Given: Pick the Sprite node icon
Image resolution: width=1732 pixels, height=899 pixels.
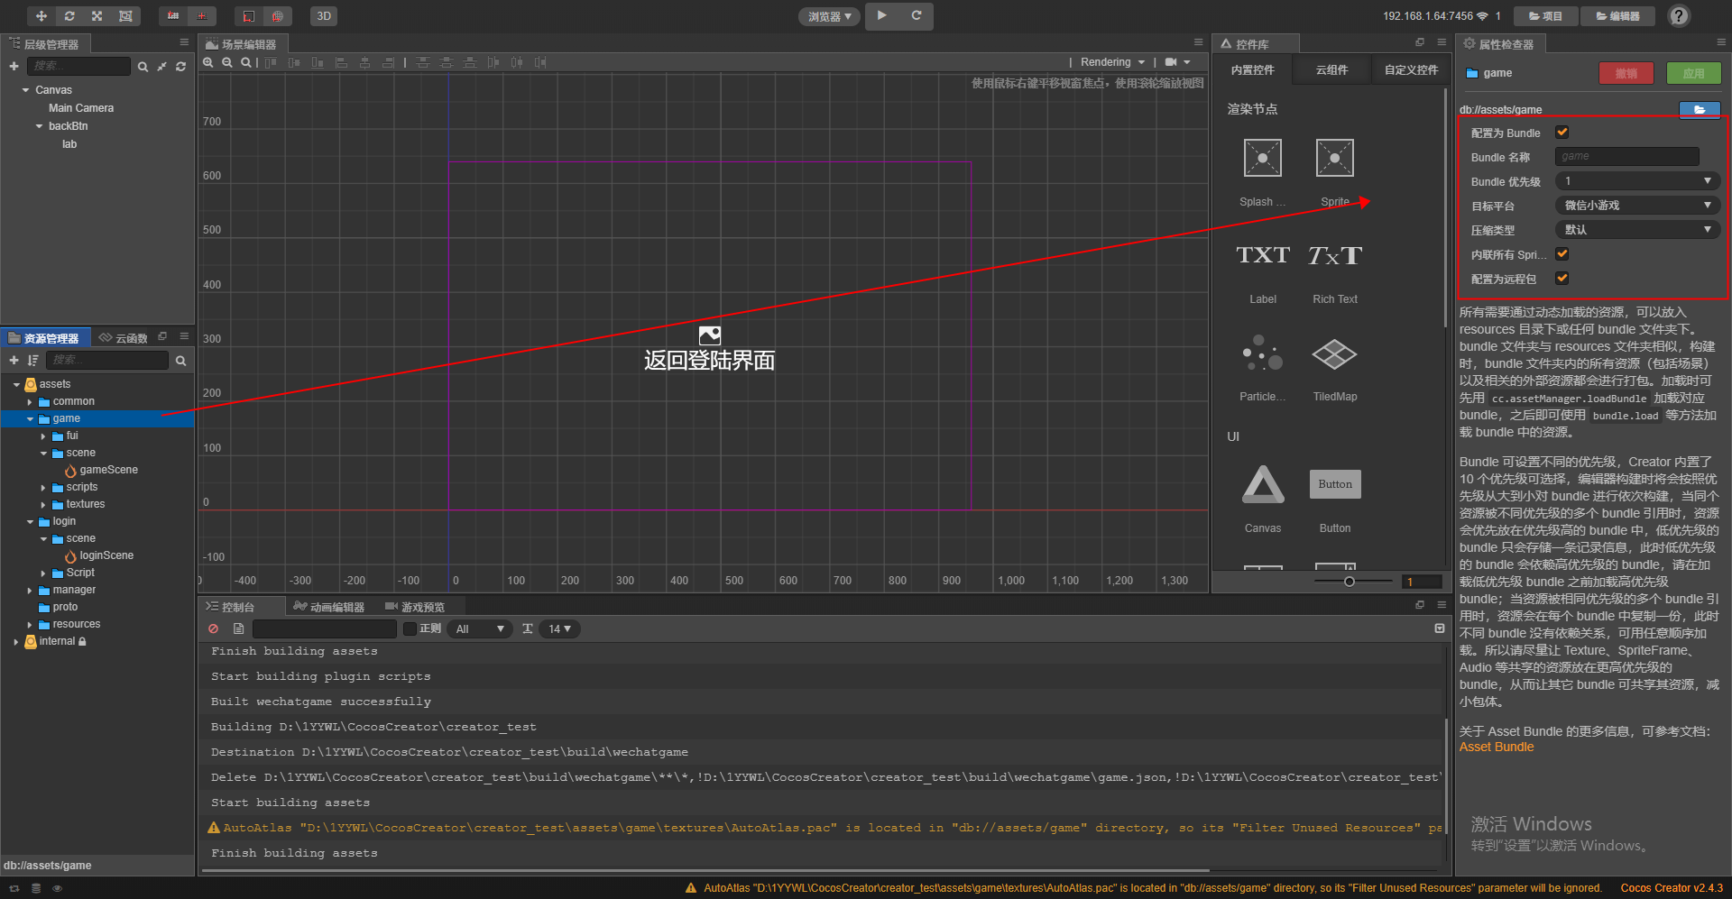Looking at the screenshot, I should [x=1335, y=158].
